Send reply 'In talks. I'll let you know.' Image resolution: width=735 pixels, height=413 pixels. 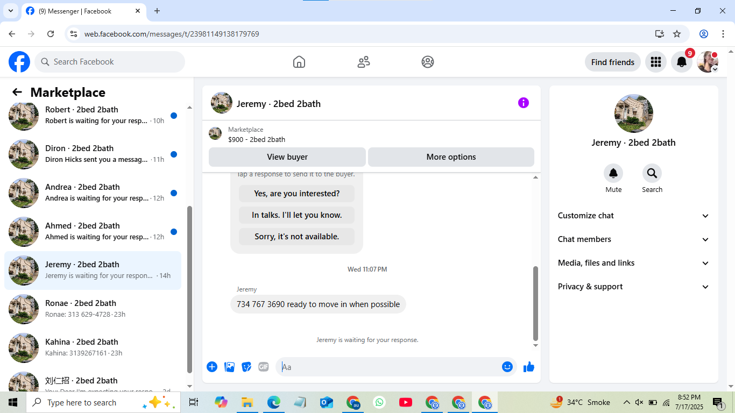pos(297,215)
